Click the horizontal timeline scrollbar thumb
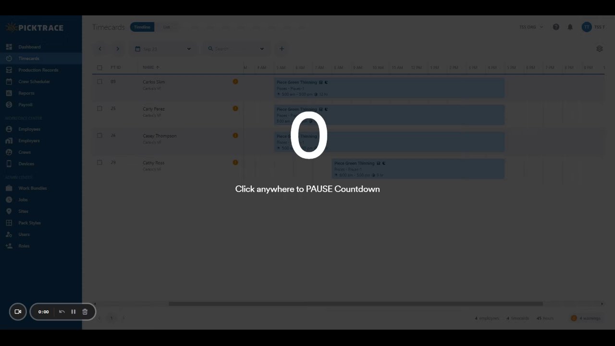 pos(356,304)
